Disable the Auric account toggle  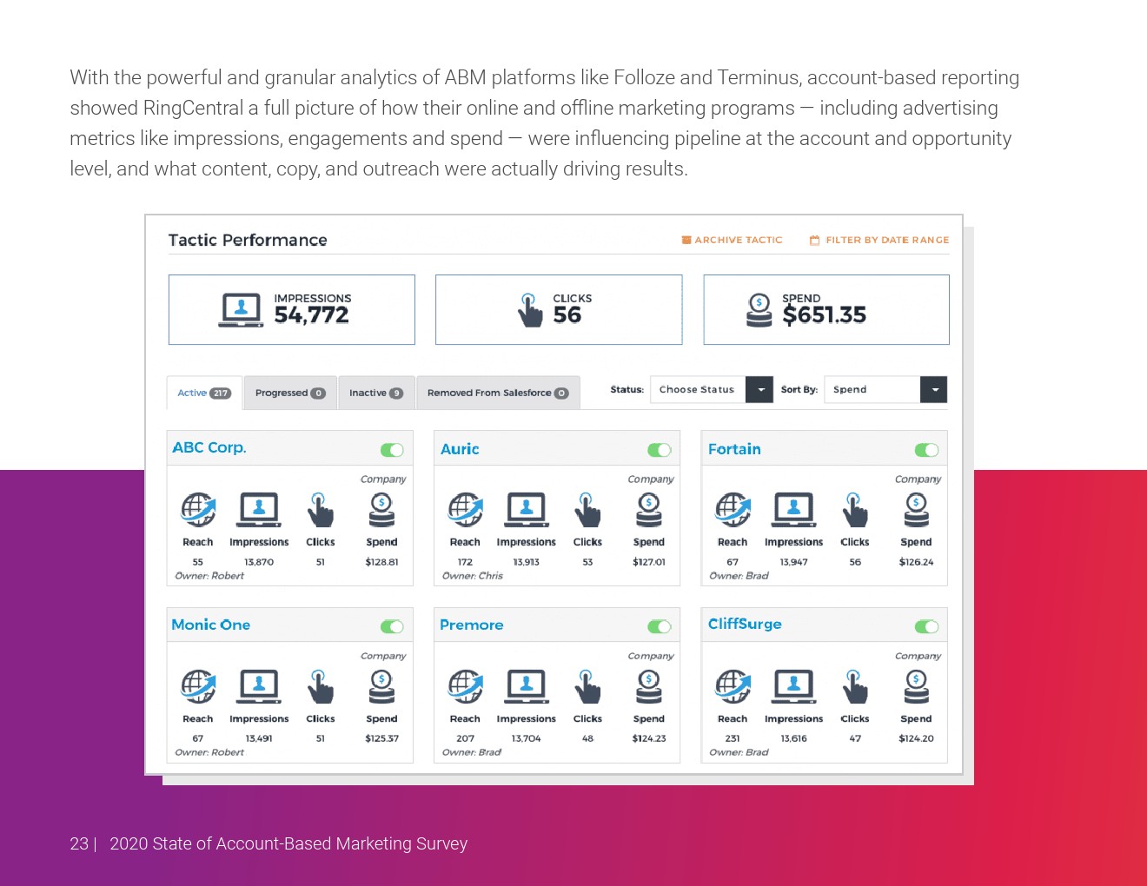pyautogui.click(x=660, y=450)
